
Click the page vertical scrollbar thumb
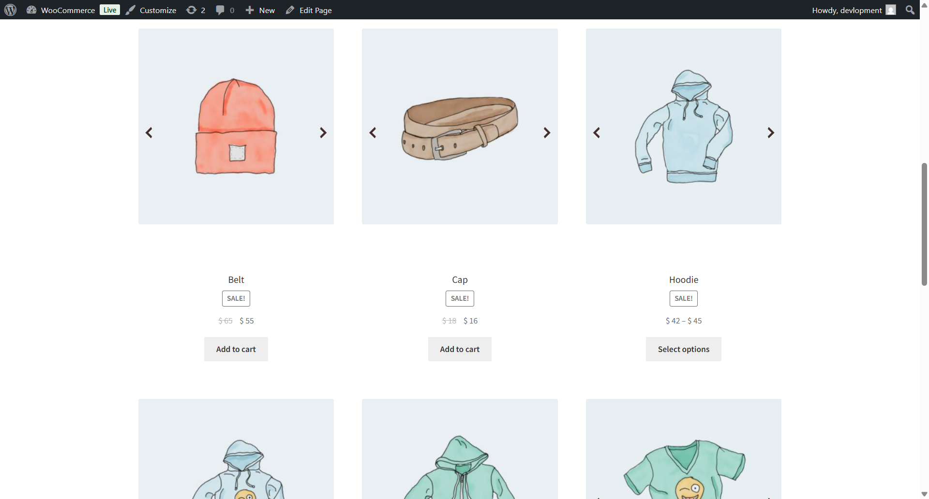click(924, 224)
